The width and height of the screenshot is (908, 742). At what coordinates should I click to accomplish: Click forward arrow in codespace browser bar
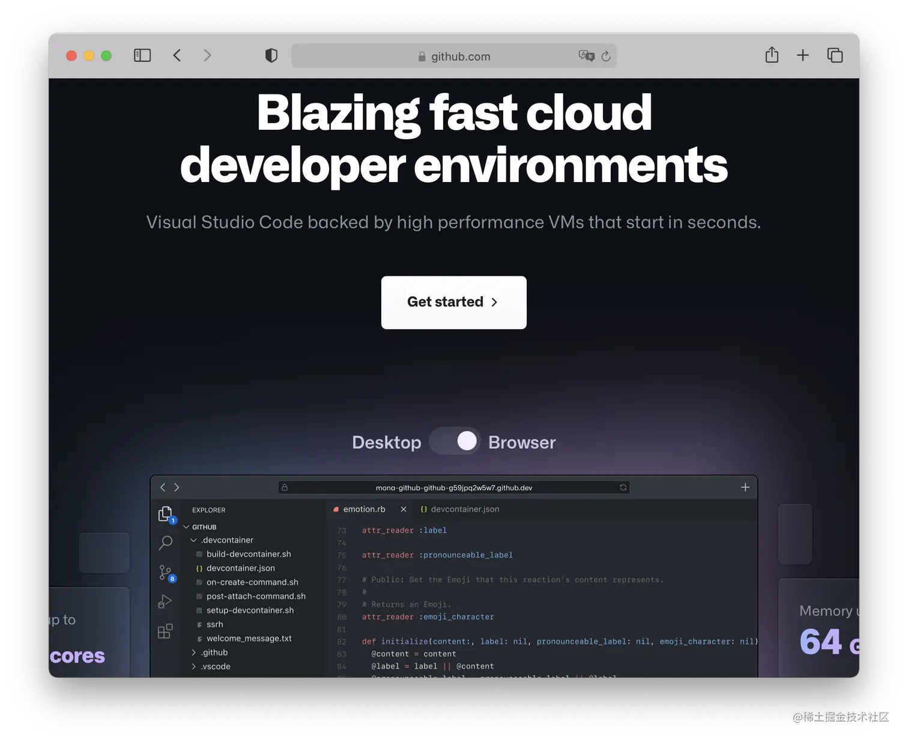[177, 487]
